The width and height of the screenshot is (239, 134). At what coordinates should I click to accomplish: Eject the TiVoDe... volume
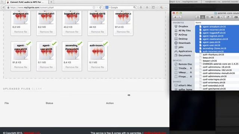(191, 68)
